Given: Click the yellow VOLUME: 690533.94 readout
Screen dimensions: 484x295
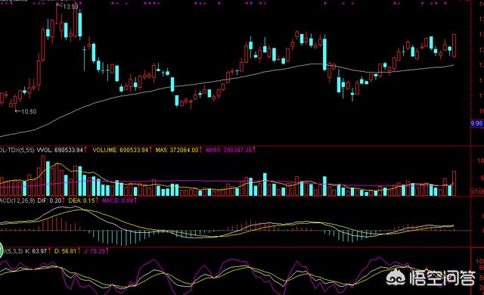Looking at the screenshot, I should click(x=120, y=150).
